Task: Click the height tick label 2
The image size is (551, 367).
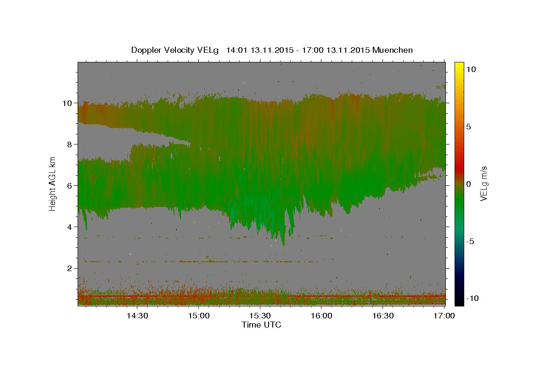Action: (70, 268)
